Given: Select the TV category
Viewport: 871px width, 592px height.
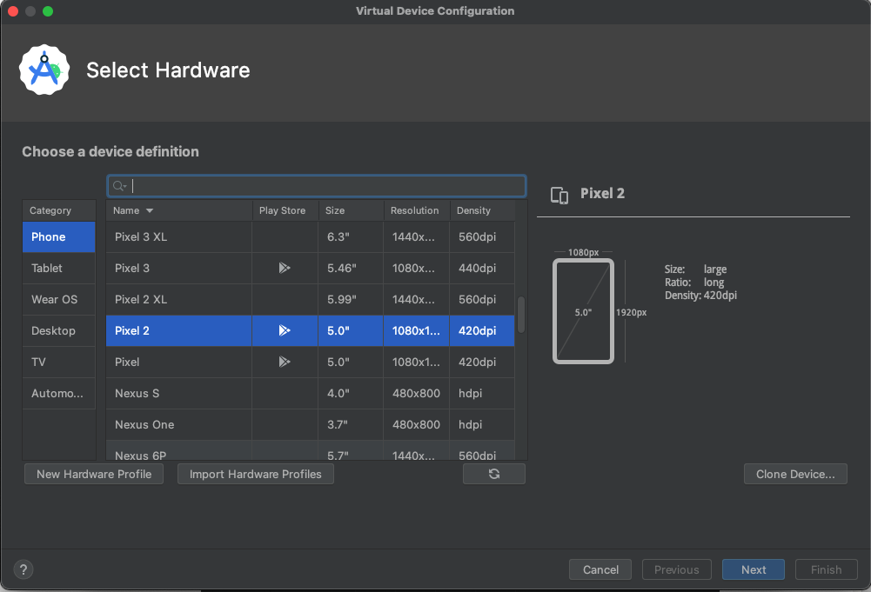Looking at the screenshot, I should coord(59,362).
